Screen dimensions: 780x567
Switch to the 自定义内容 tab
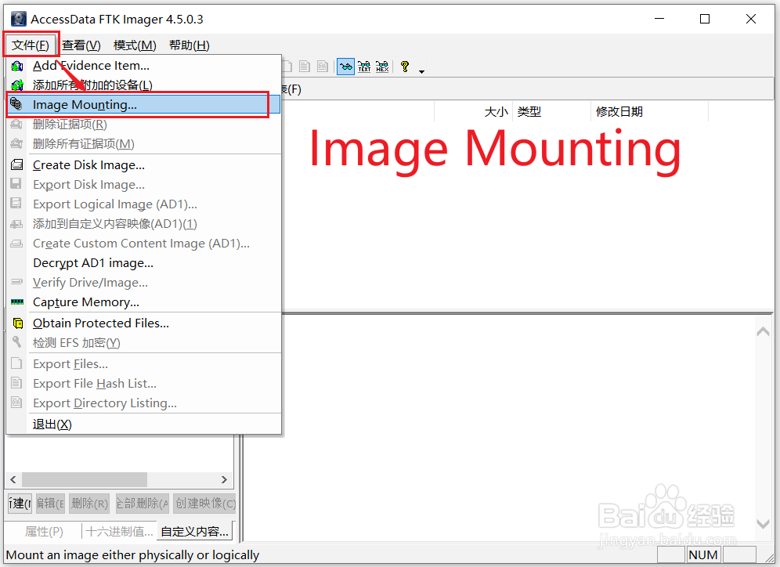coord(194,531)
